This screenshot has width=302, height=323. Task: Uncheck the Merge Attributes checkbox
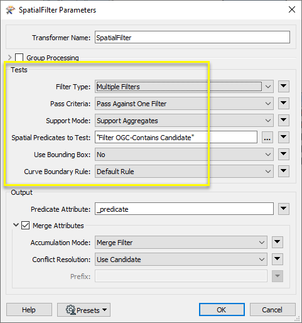pyautogui.click(x=25, y=226)
